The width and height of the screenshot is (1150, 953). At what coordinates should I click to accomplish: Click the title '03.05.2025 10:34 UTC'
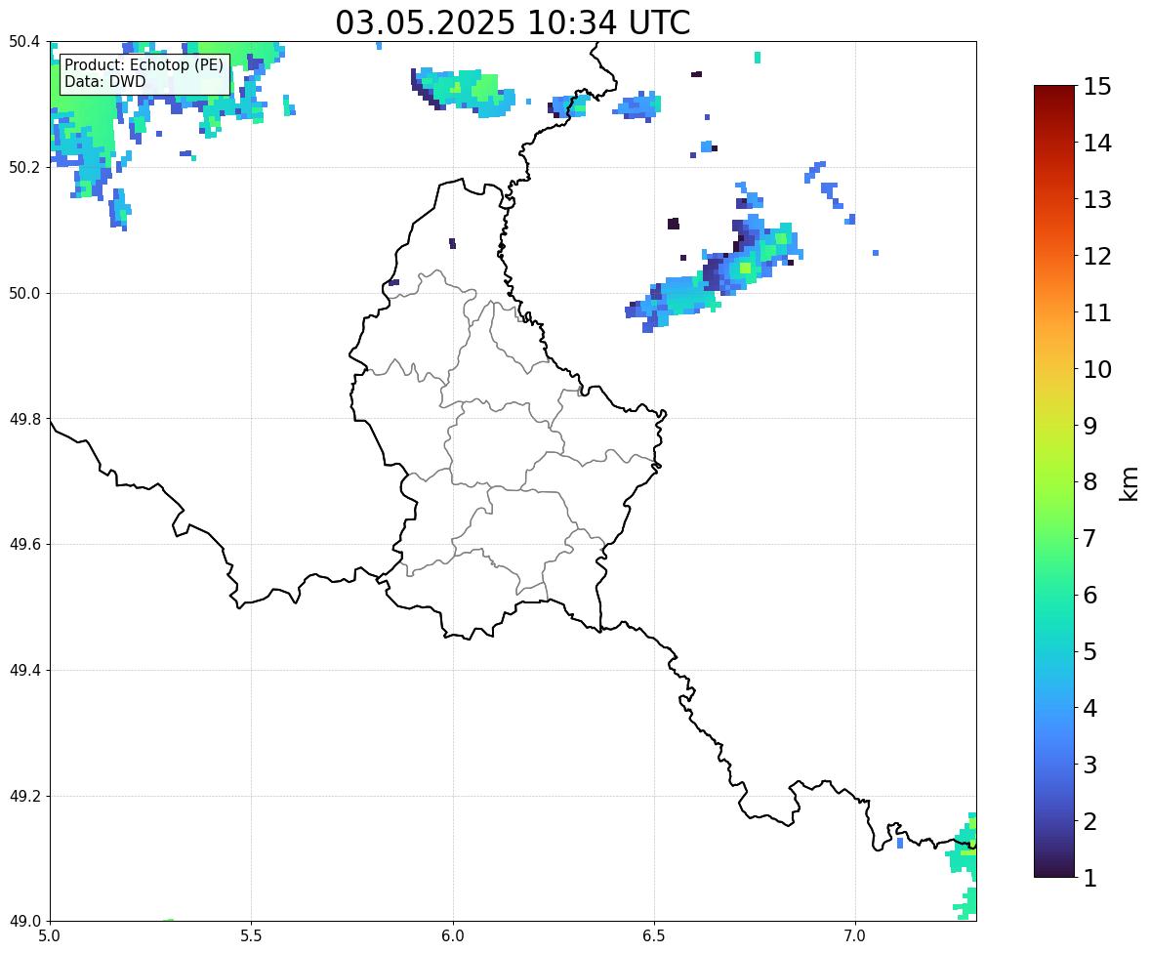(513, 22)
